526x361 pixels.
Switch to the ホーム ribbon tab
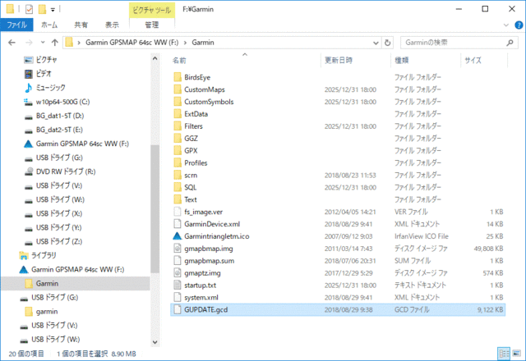pos(49,25)
